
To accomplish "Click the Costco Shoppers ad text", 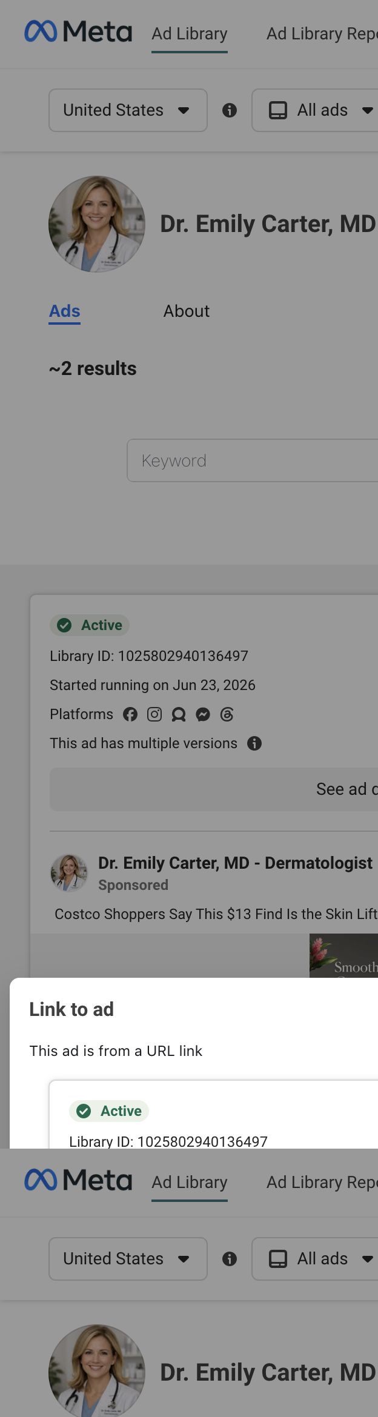I will coord(216,914).
